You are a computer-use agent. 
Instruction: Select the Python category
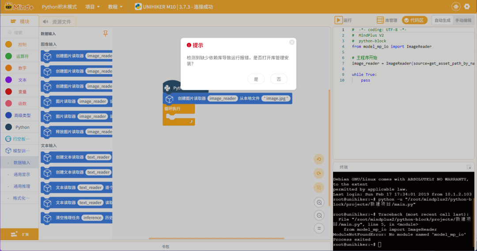click(x=19, y=127)
